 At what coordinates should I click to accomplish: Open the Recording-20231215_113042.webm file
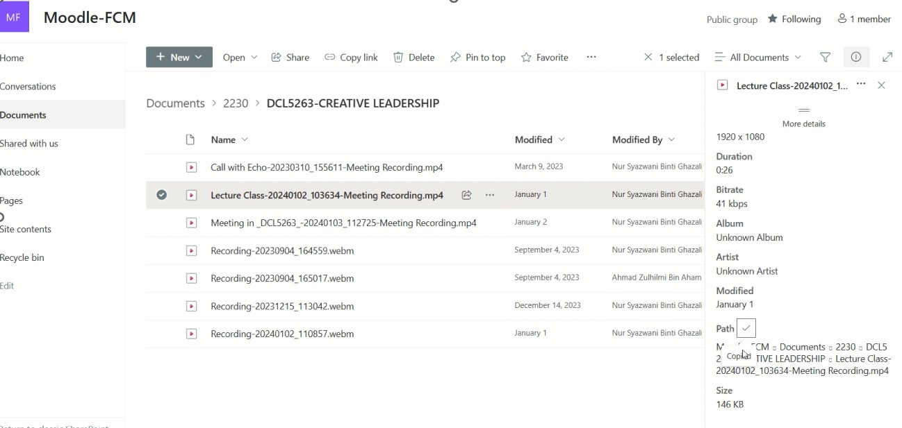point(282,306)
